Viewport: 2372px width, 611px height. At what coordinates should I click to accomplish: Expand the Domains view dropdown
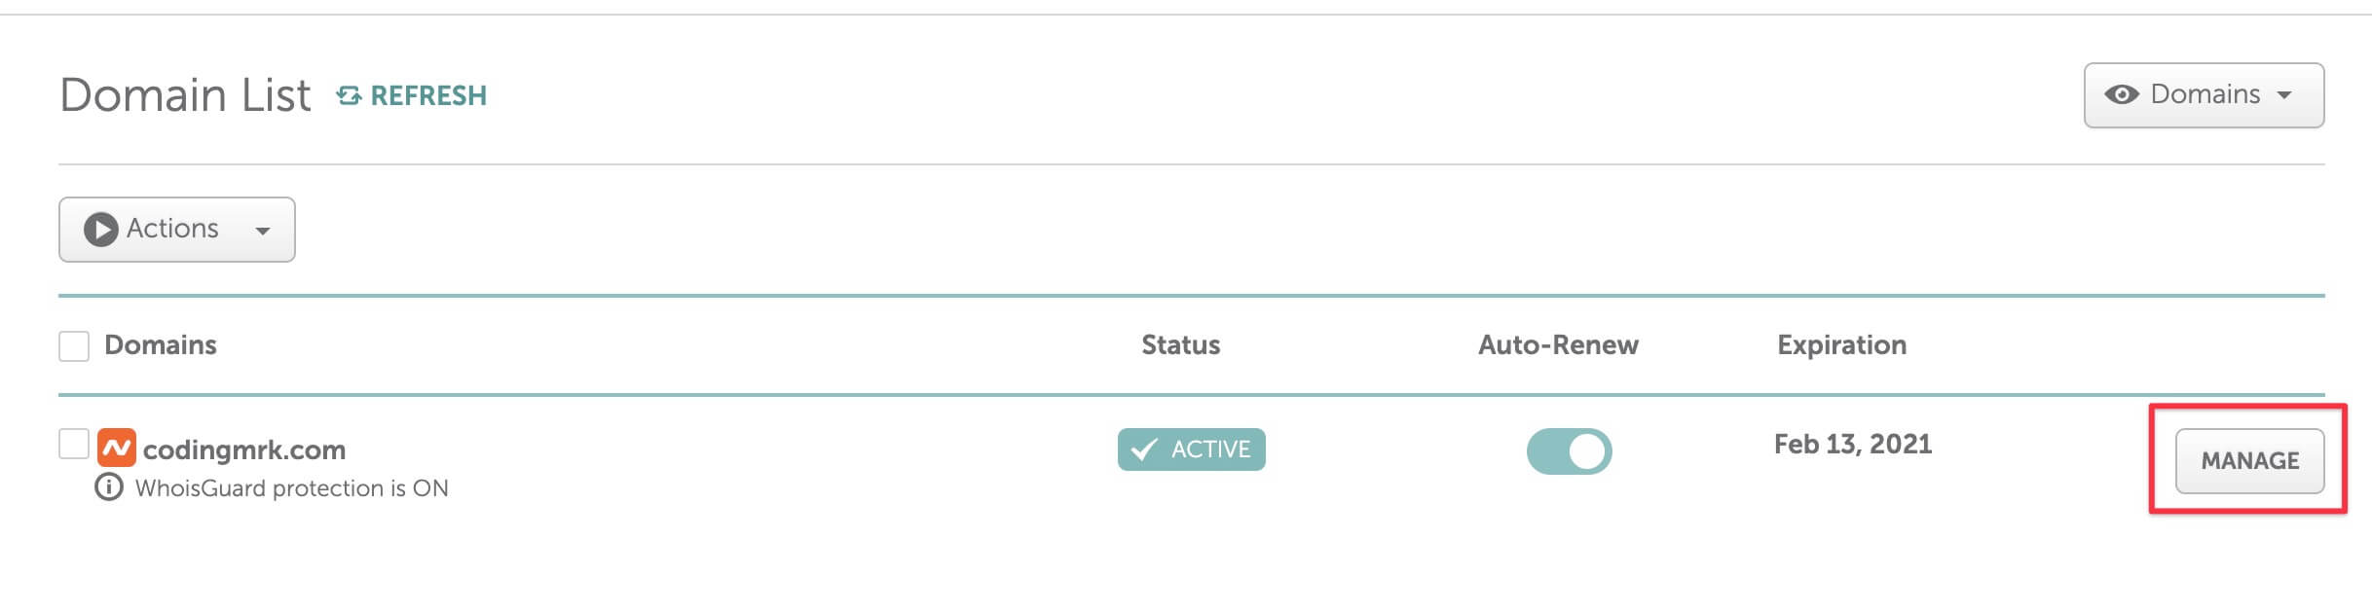point(2283,95)
